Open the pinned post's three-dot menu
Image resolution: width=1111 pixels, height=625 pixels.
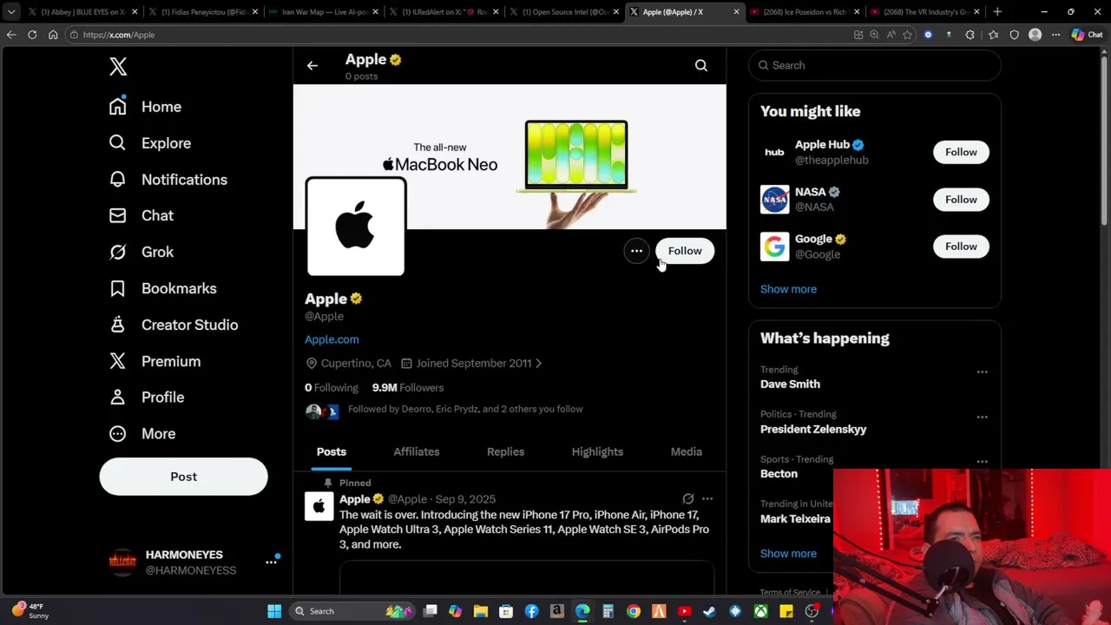point(707,499)
